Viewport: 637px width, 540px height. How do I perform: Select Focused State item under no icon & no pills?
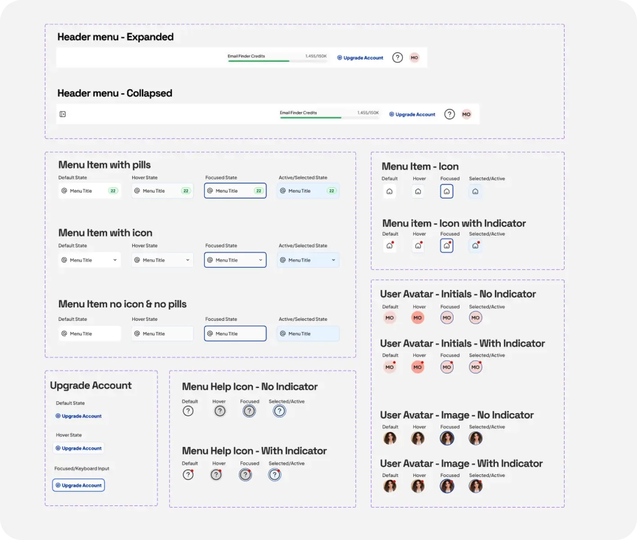coord(235,333)
